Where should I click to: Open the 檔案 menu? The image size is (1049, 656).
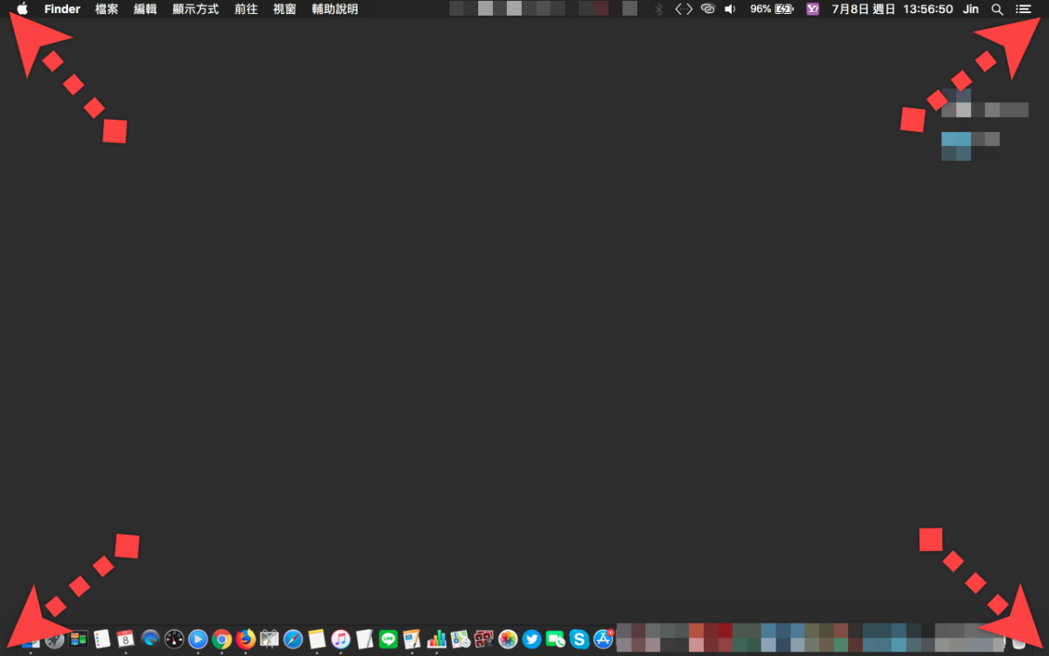coord(107,9)
